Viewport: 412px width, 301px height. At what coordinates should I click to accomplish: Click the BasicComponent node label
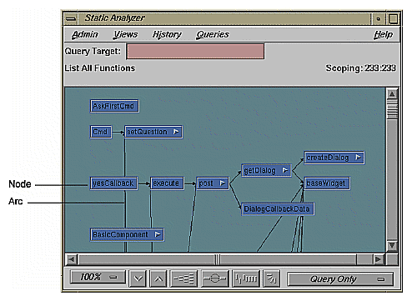(120, 234)
